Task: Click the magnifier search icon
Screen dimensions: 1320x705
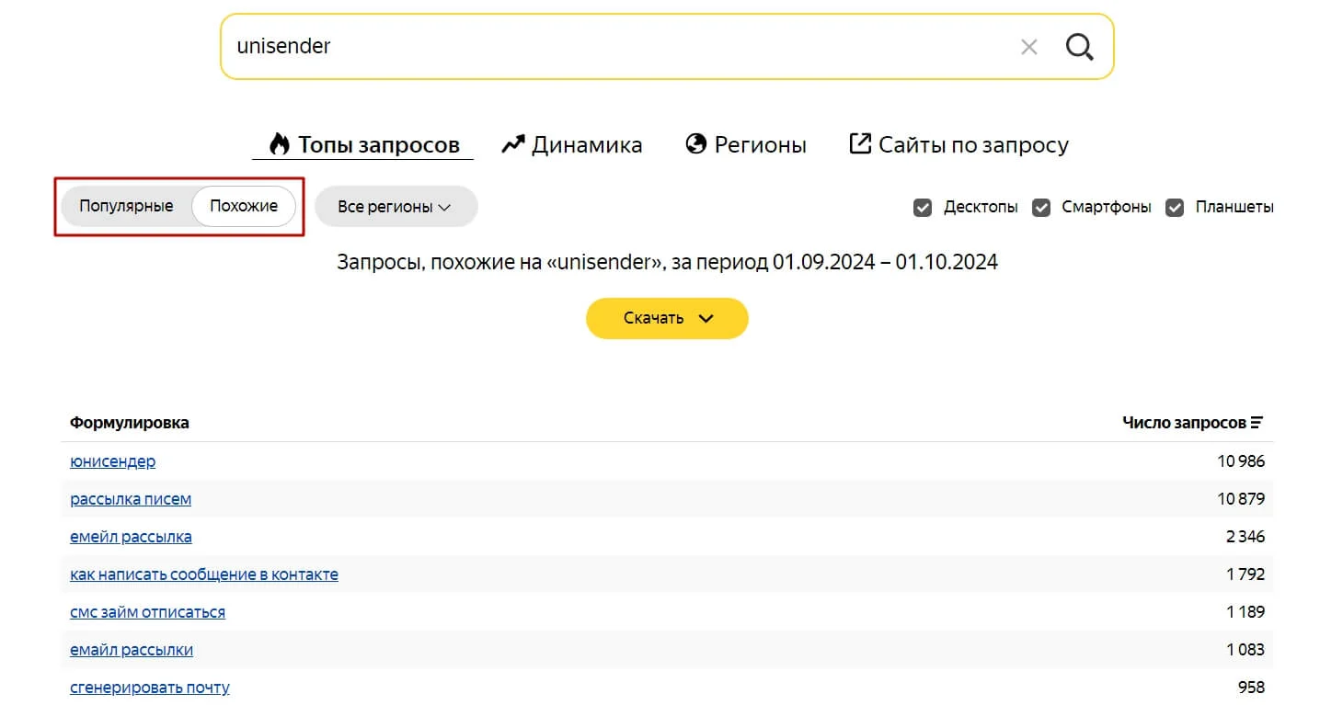Action: point(1079,46)
